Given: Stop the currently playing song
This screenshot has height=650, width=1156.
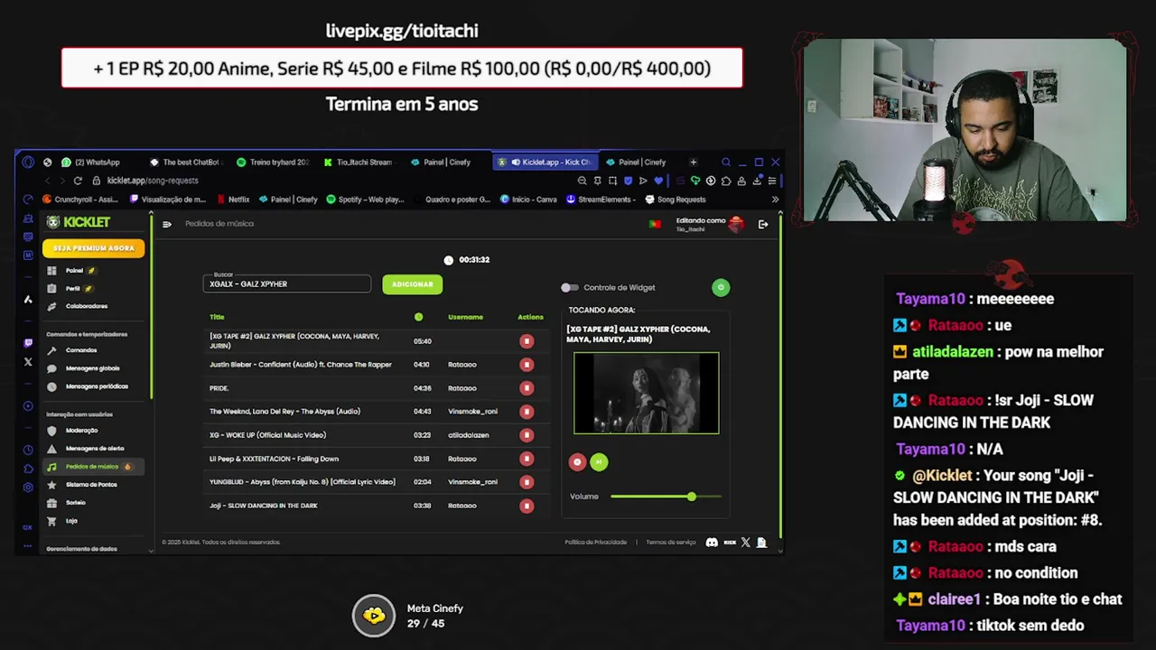Looking at the screenshot, I should 578,462.
